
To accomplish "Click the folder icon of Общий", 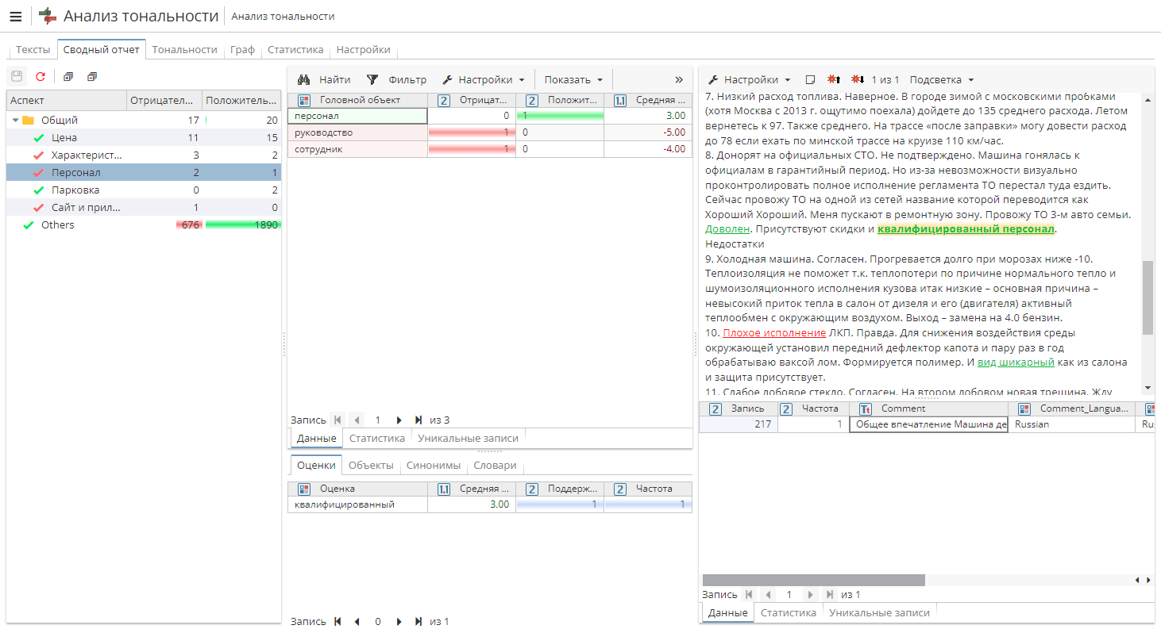I will click(28, 121).
